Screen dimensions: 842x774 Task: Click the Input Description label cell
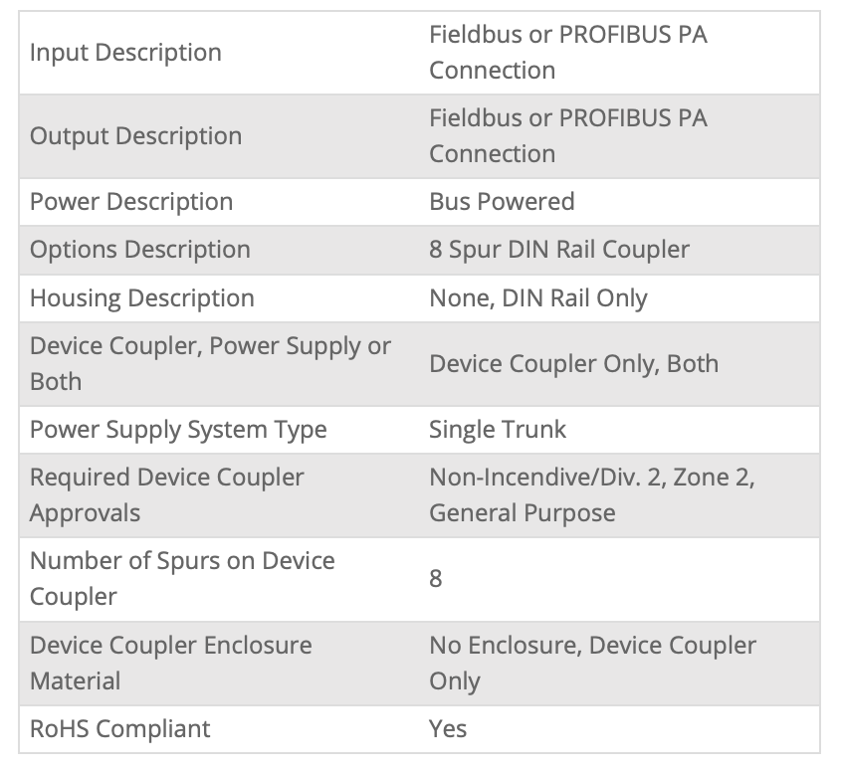coord(125,53)
